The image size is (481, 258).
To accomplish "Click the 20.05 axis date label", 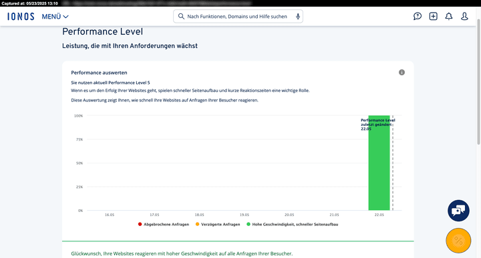I will tap(289, 215).
